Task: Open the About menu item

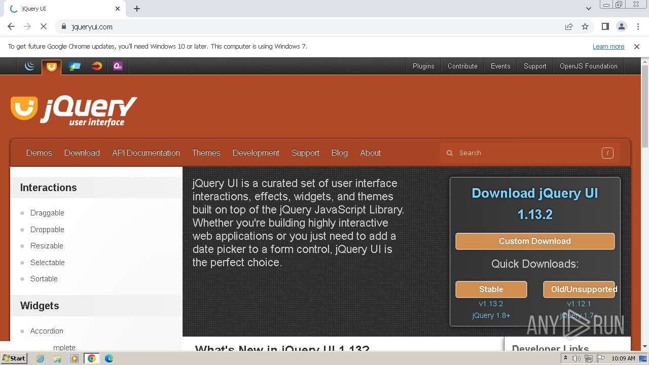Action: coord(371,153)
